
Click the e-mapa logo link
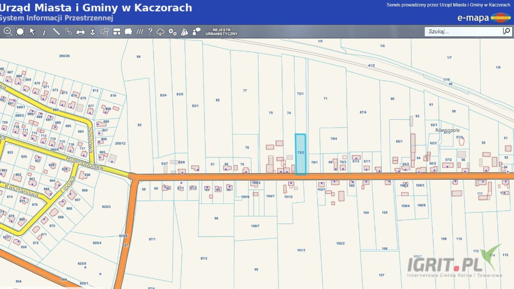click(x=484, y=18)
